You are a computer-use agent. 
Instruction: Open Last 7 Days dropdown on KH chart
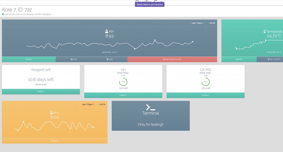(197, 23)
